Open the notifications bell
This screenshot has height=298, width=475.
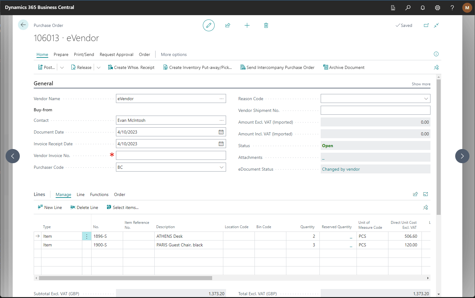(423, 8)
